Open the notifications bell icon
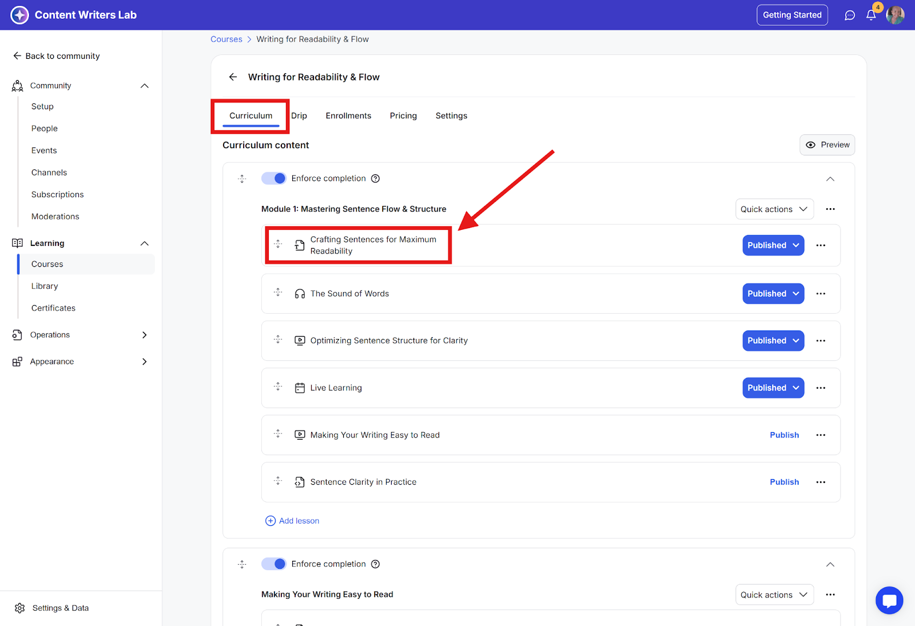 coord(870,15)
